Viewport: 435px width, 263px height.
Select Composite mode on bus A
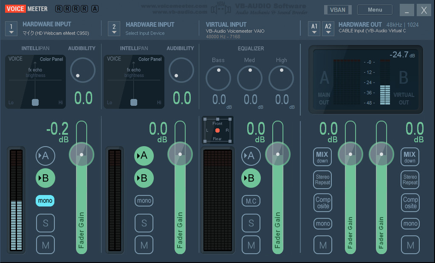pos(323,203)
